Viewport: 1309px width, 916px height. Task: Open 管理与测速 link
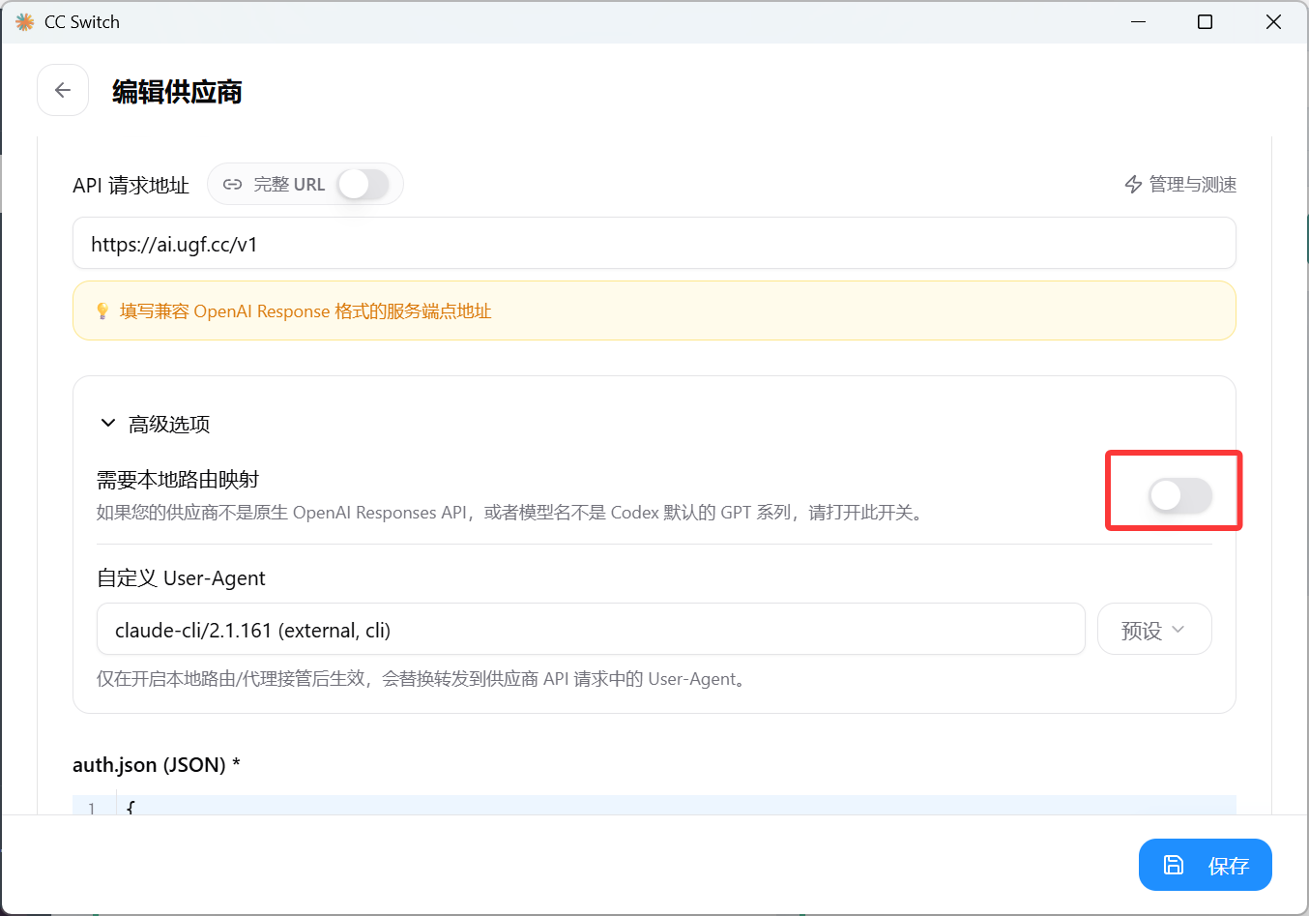coord(1180,185)
